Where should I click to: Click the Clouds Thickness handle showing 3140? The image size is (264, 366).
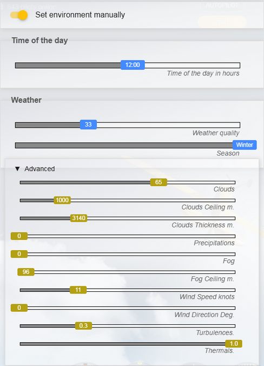[79, 218]
